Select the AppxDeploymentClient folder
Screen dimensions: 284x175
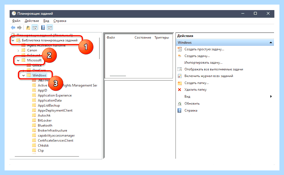pos(55,110)
